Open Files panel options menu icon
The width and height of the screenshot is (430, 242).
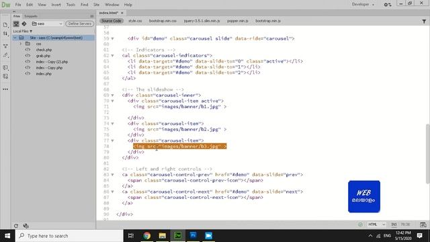92,16
